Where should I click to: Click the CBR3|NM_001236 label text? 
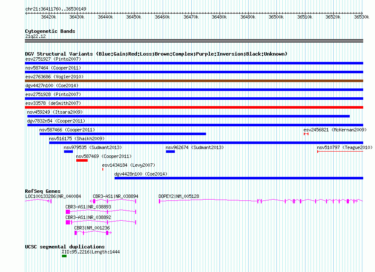click(92, 228)
